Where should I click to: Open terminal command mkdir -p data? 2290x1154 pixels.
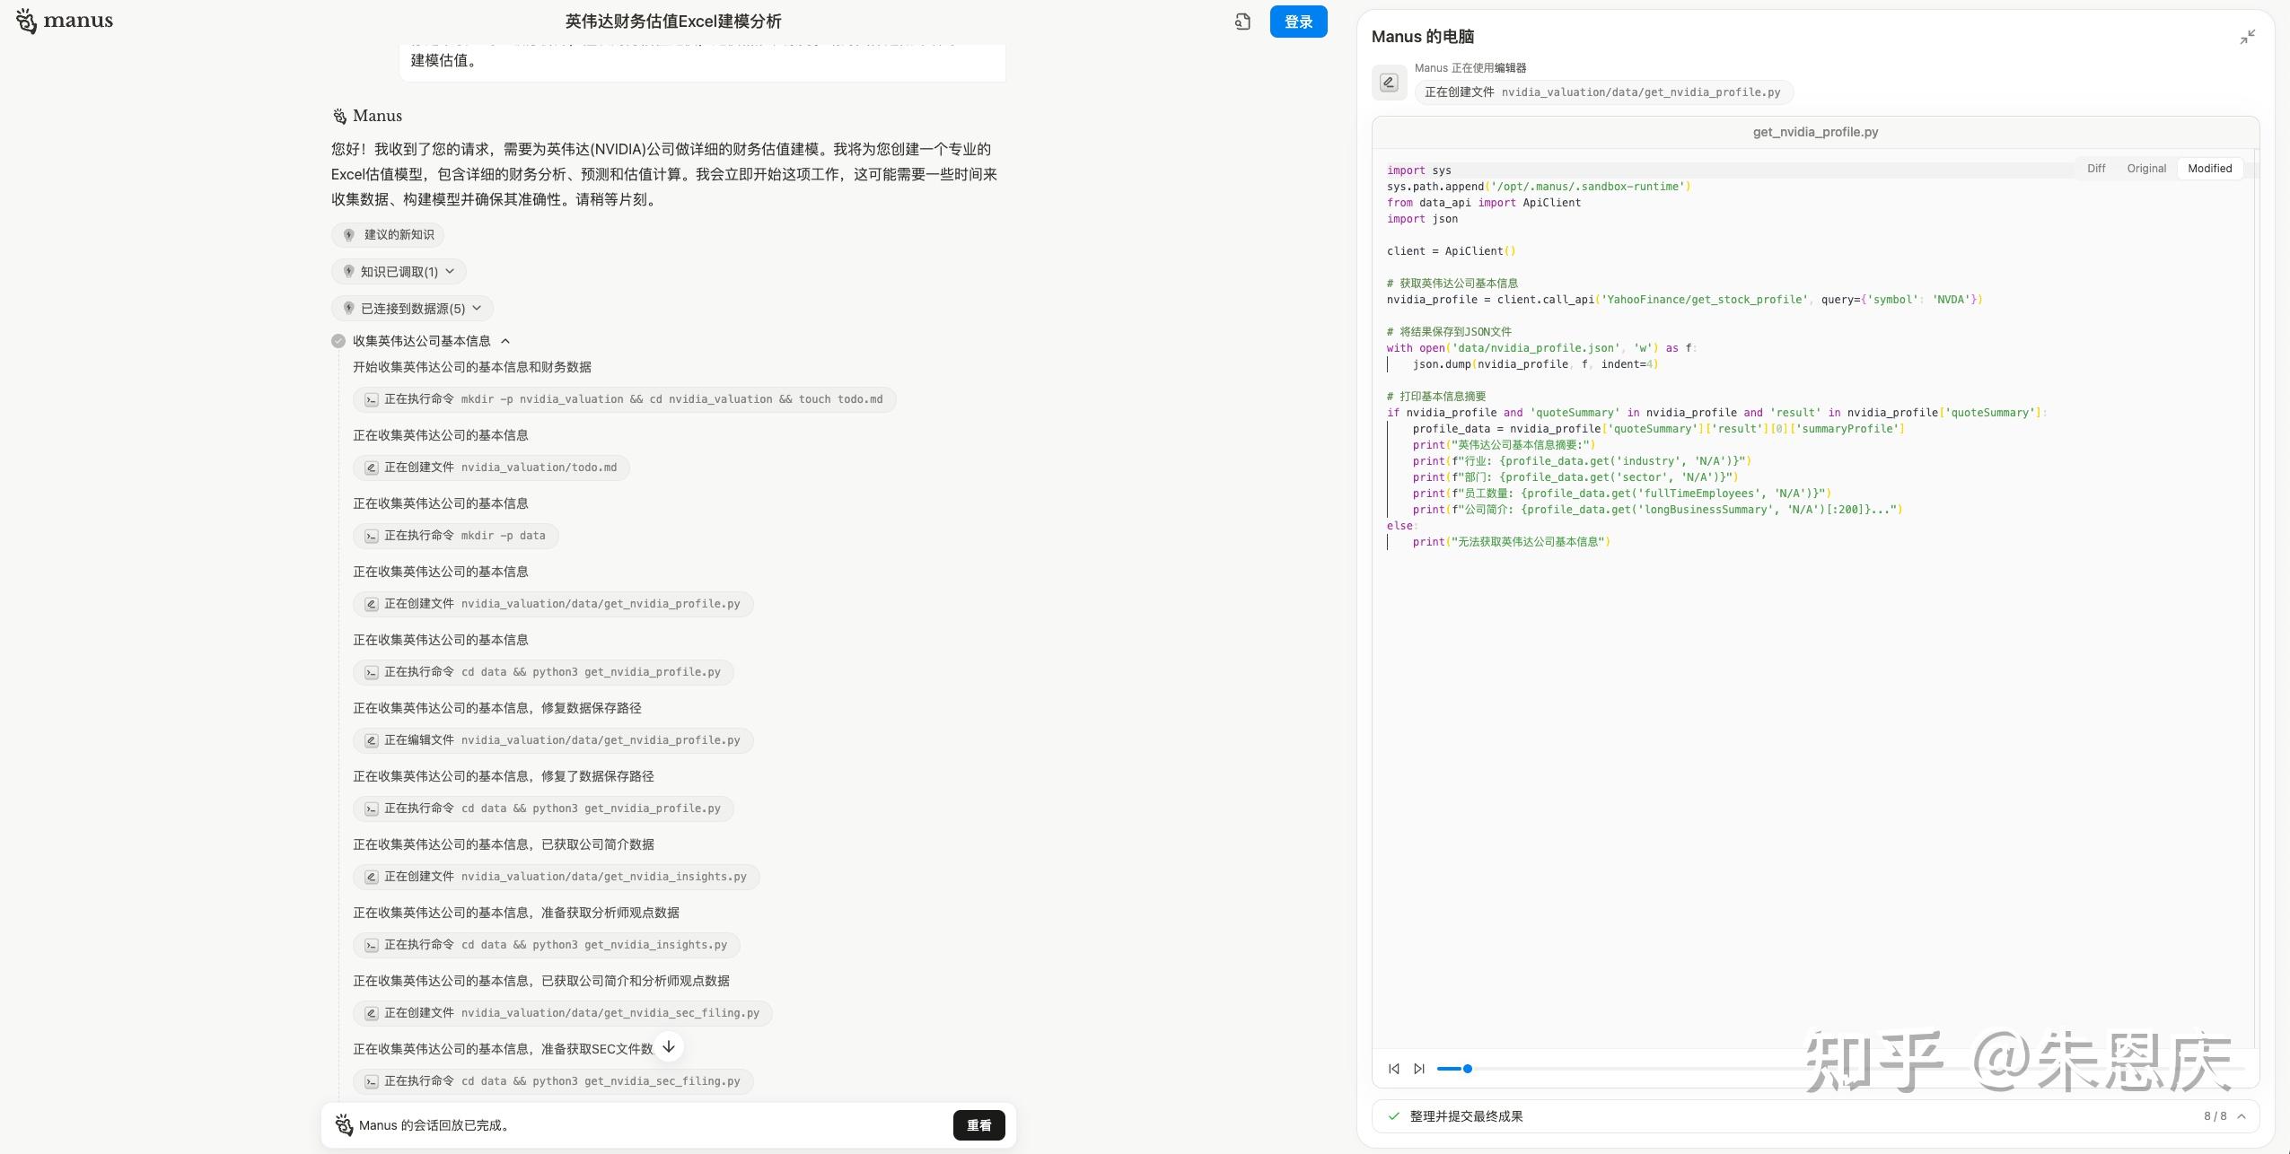pos(455,536)
